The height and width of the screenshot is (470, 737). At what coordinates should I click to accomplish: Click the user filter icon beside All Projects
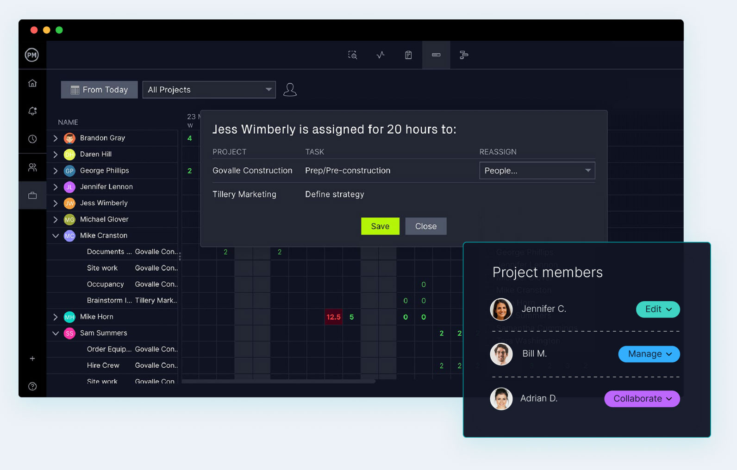point(290,90)
